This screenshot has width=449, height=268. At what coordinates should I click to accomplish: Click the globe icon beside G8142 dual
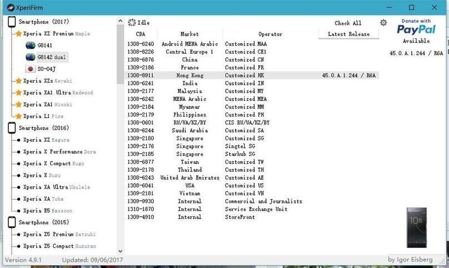(31, 57)
